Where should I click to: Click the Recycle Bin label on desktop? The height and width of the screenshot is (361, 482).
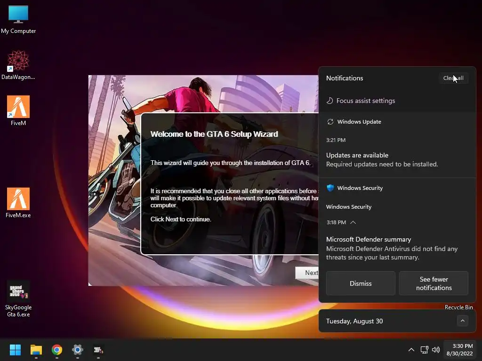[458, 307]
